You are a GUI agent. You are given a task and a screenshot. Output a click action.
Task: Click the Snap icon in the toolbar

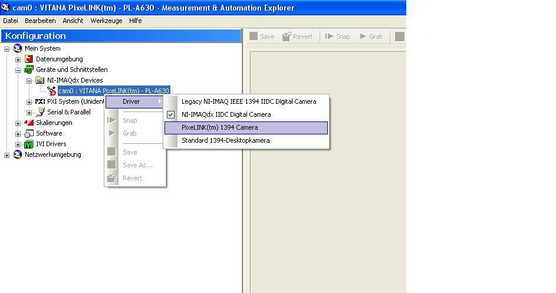click(329, 36)
